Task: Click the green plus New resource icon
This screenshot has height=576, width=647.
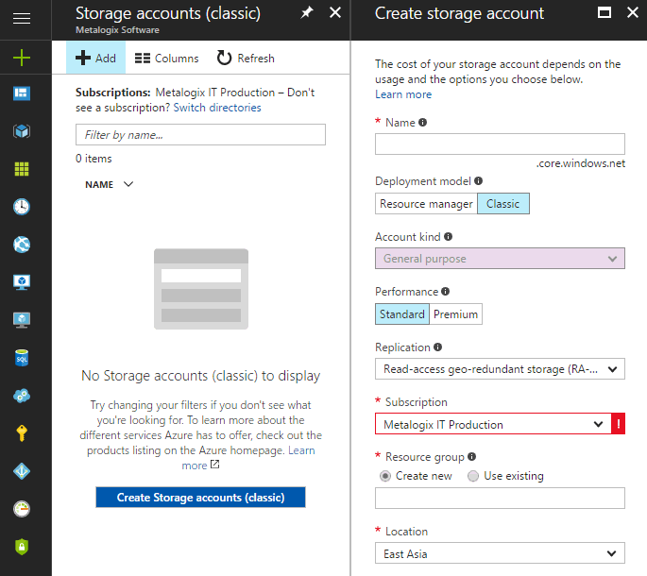Action: 22,58
